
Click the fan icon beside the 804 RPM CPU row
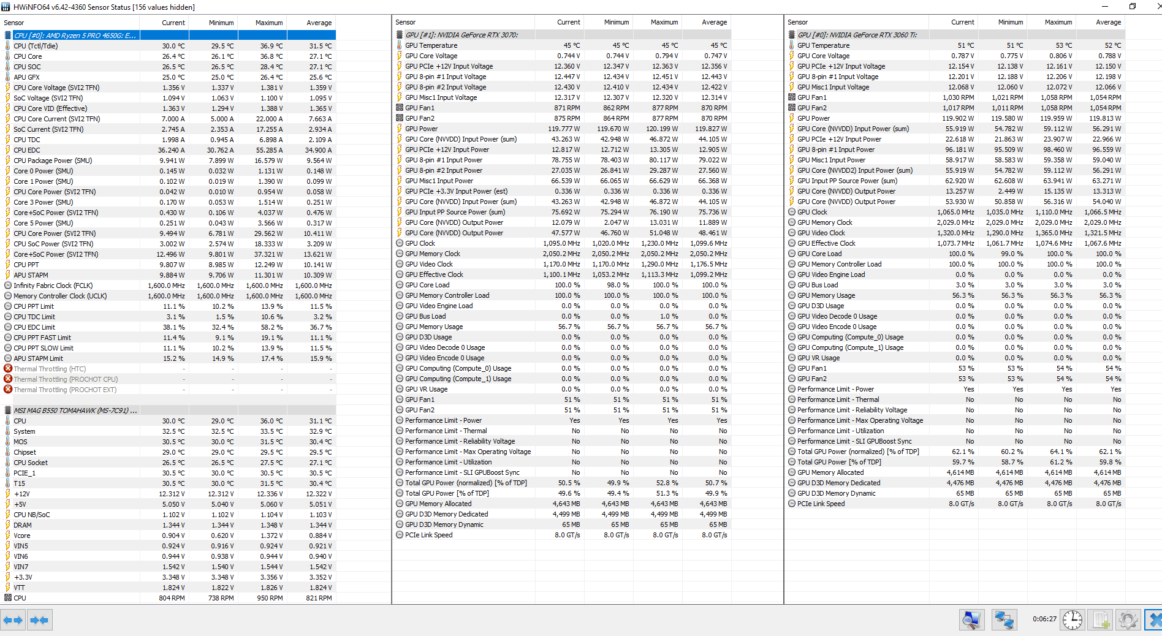point(8,598)
